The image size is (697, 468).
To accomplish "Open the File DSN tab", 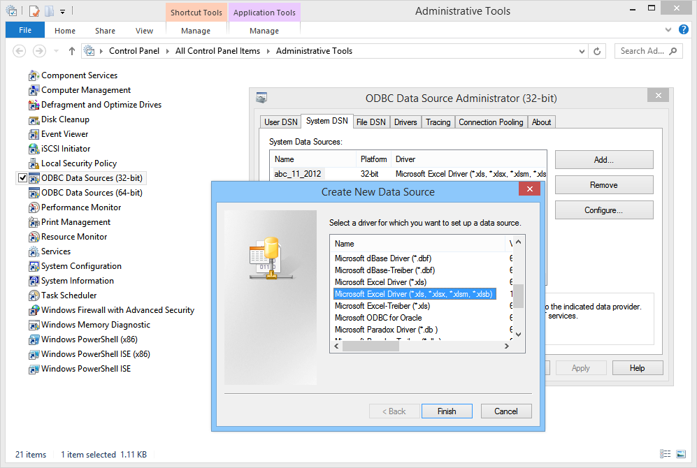I will [x=371, y=122].
